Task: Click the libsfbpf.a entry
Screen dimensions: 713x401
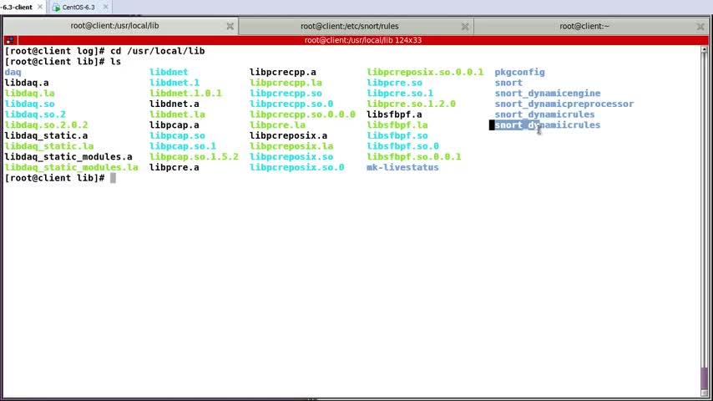Action: click(x=394, y=114)
